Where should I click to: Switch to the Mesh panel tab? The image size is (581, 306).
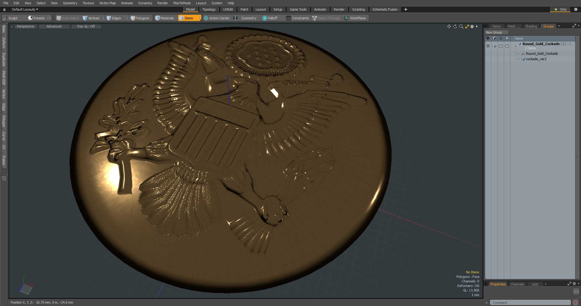514,26
